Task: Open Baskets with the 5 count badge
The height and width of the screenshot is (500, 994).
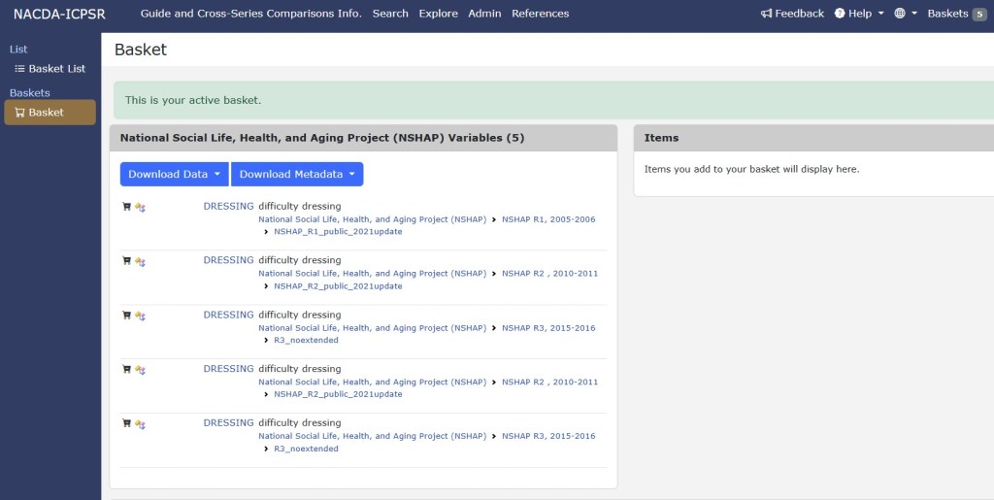Action: (x=955, y=14)
